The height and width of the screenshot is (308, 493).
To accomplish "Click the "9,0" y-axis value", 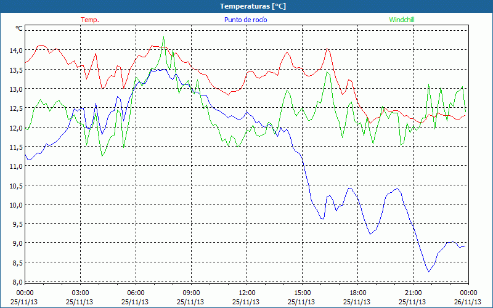I will pos(17,243).
